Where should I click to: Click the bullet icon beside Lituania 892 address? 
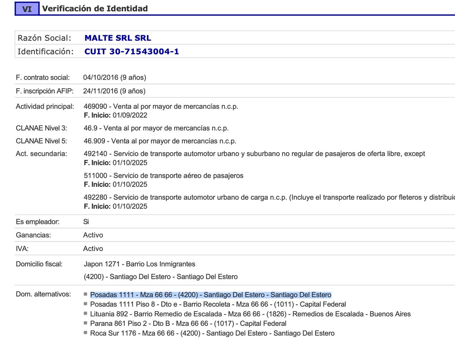[86, 314]
